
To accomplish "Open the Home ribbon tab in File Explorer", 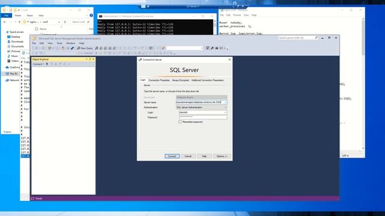I will [17, 16].
